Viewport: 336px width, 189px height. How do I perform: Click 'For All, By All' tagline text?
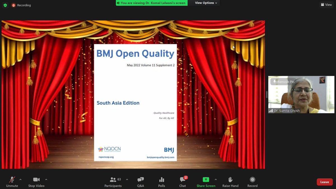pyautogui.click(x=167, y=118)
